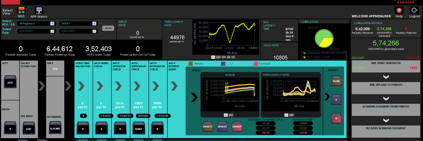Click the DELIVERY ACKNOWLEDGEMENT panel

click(x=386, y=131)
